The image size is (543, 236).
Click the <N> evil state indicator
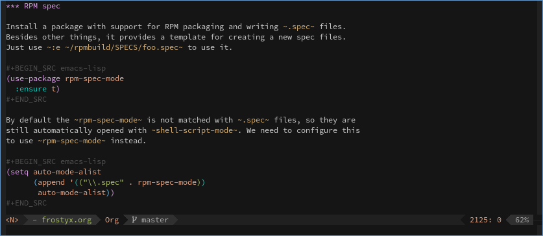pyautogui.click(x=12, y=220)
